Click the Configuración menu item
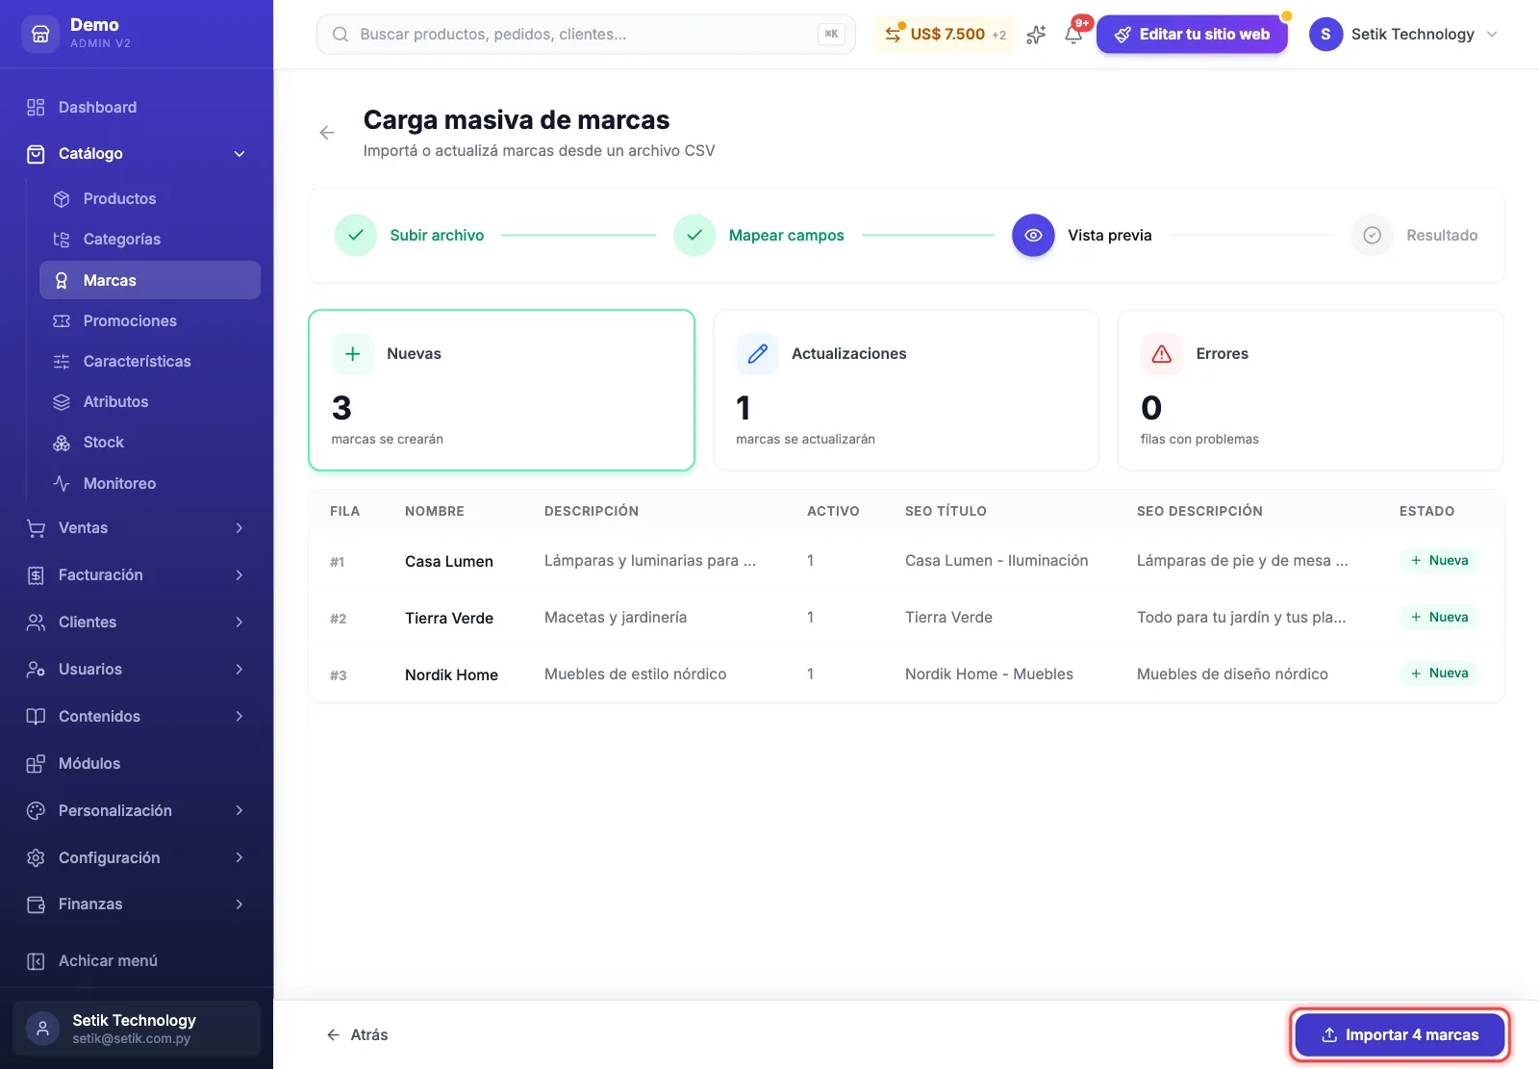The image size is (1539, 1069). pos(137,858)
